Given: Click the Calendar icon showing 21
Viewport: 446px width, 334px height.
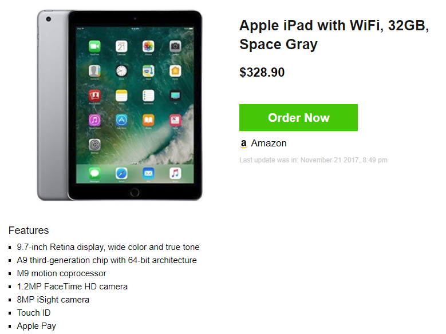Looking at the screenshot, I should click(121, 46).
